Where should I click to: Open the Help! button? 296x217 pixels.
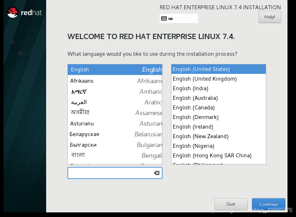[x=270, y=17]
